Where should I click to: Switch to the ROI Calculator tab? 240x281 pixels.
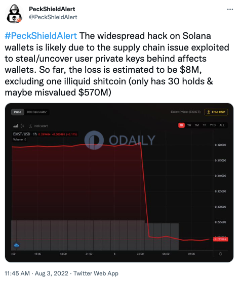click(37, 112)
